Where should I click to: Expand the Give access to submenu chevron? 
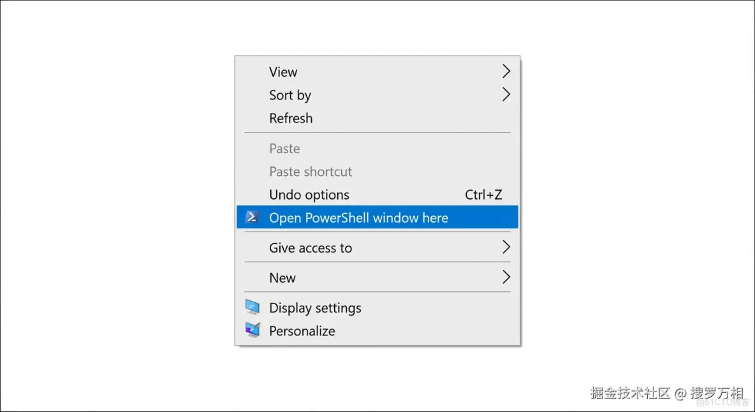(x=506, y=247)
